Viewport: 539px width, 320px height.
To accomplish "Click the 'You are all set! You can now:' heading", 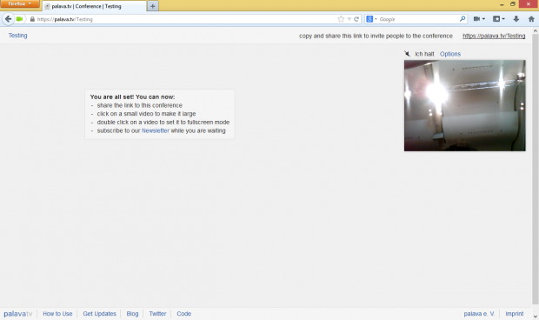I will (x=132, y=97).
